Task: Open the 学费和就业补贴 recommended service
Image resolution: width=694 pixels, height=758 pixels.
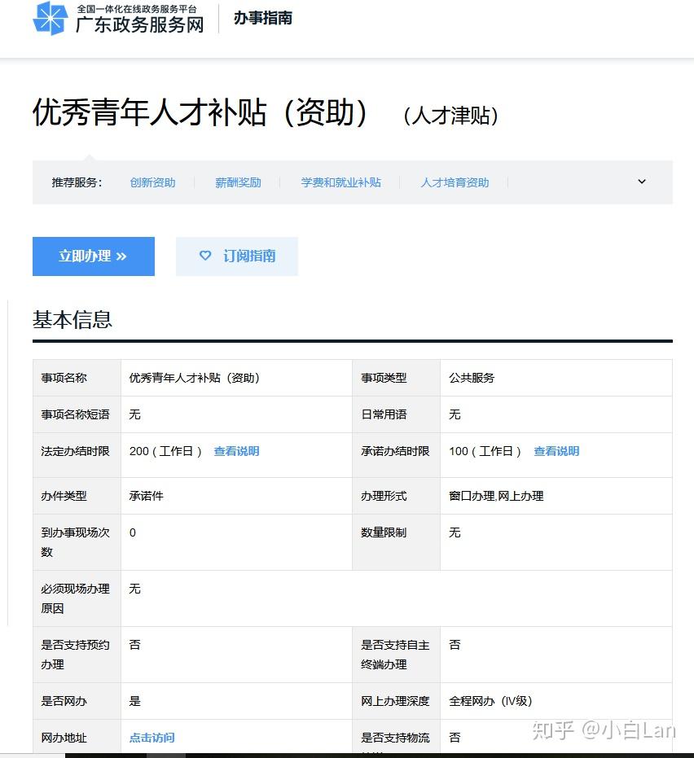Action: pos(340,182)
